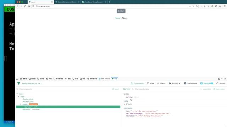
Task: Focus the Filter components search field
Action: (x=64, y=89)
